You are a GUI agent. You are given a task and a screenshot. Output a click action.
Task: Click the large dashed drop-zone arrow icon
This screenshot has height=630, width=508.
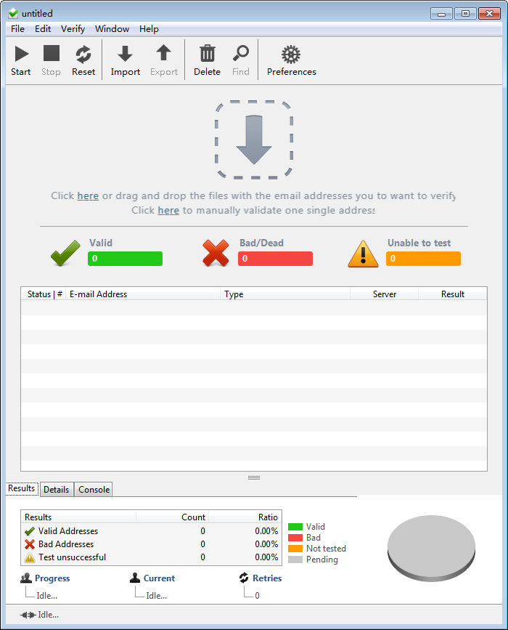(254, 140)
